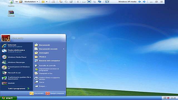This screenshot has width=178, height=100.
Task: Click the show thumbnail bar toolbar icon
Action: (84, 2)
